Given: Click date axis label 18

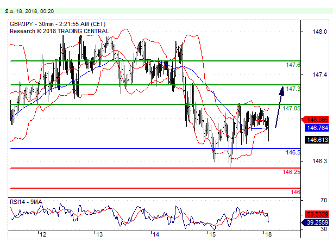Looking at the screenshot, I should 268,234.
